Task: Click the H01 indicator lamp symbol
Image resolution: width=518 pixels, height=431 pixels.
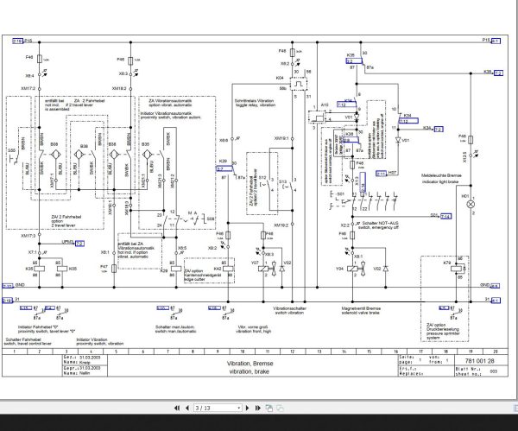Action: pyautogui.click(x=471, y=204)
